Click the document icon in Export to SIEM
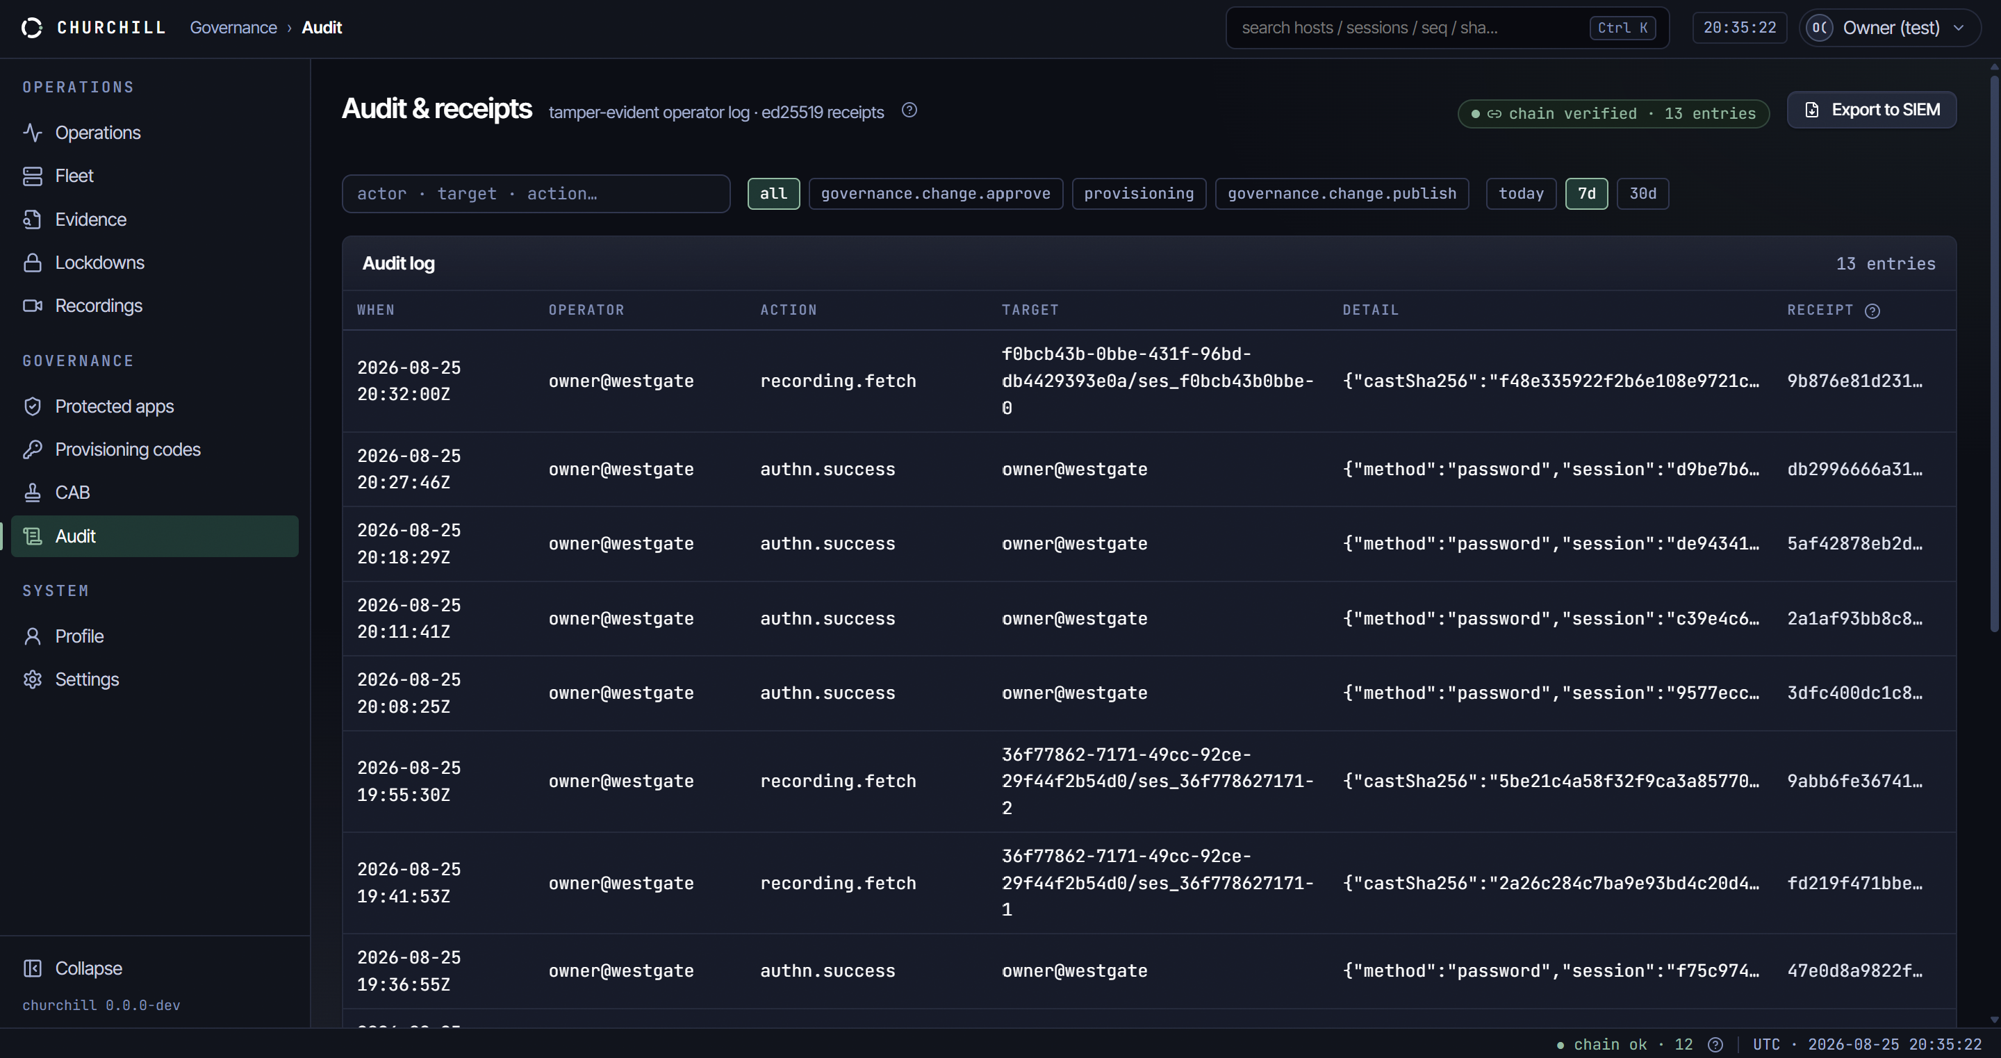 pyautogui.click(x=1812, y=110)
